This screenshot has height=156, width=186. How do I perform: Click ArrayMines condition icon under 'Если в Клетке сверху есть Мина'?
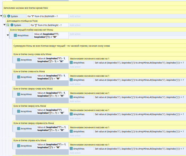(18, 111)
